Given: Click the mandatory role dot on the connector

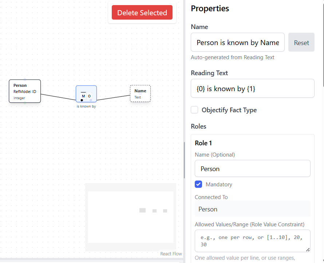Looking at the screenshot, I should pos(82,100).
